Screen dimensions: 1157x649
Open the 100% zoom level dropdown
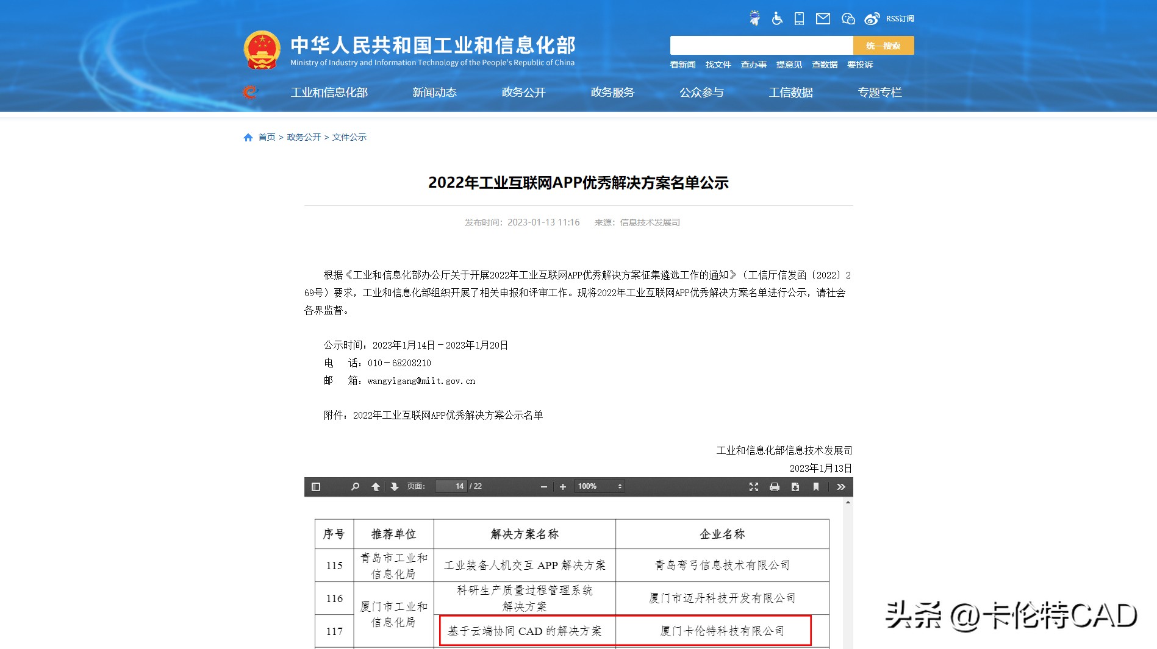click(598, 486)
